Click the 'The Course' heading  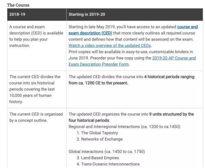tap(18, 5)
